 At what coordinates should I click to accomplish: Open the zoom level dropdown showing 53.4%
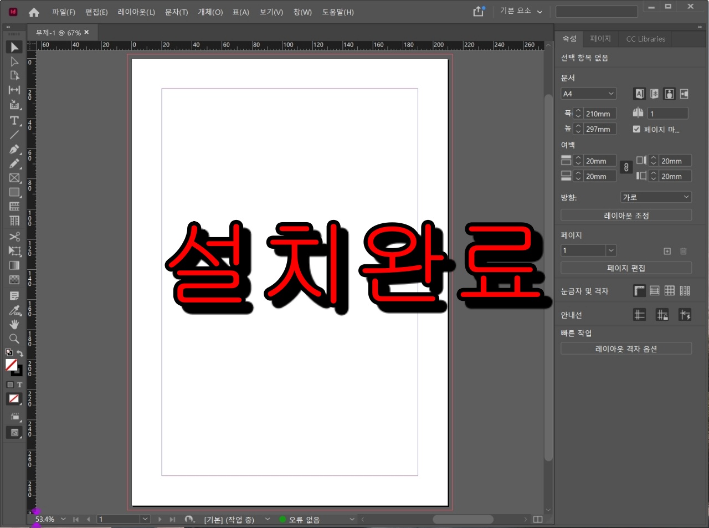[63, 519]
